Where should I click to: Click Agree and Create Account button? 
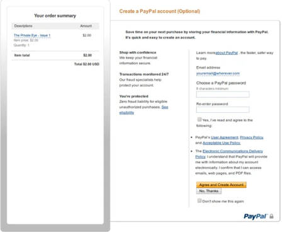pyautogui.click(x=221, y=185)
